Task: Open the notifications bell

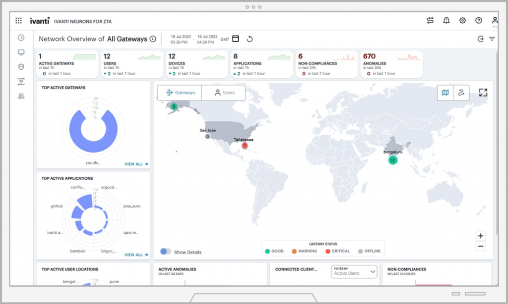Action: coord(446,20)
